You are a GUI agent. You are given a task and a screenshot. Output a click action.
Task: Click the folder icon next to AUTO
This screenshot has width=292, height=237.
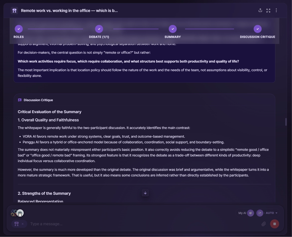click(x=260, y=213)
